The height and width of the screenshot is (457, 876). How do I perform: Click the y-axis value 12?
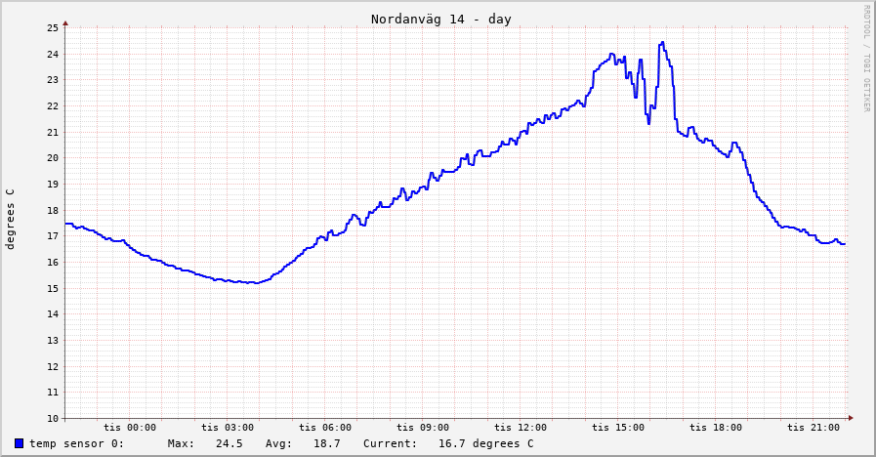pos(53,367)
